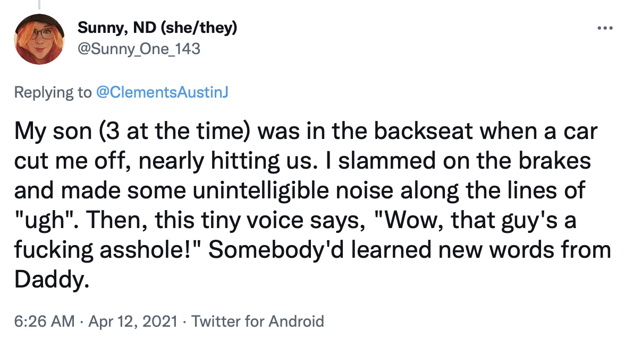Click Sunny's round profile avatar
The height and width of the screenshot is (349, 625).
(x=39, y=39)
